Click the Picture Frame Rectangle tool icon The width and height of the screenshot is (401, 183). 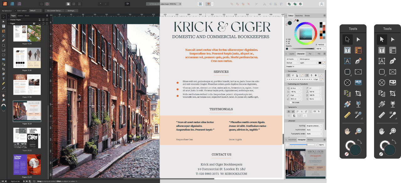tap(3, 50)
